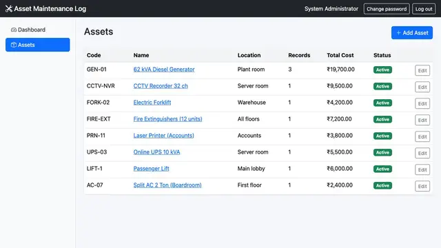Click the ₹2,400.00 total cost value
This screenshot has width=441, height=248.
coord(340,185)
